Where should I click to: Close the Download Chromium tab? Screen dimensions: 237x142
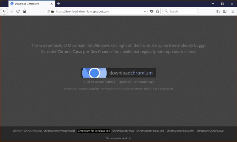[51, 4]
